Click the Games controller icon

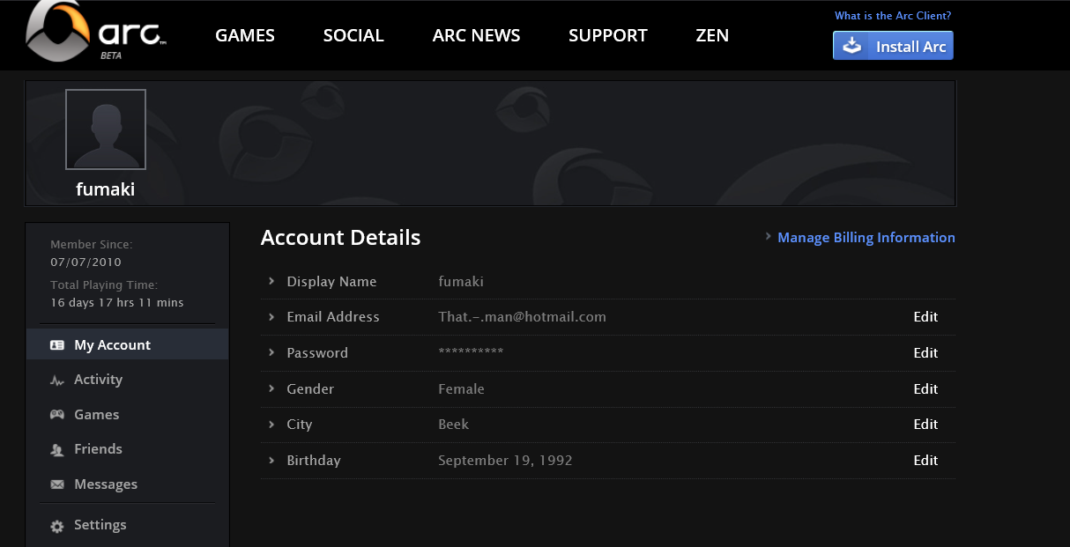(x=57, y=415)
